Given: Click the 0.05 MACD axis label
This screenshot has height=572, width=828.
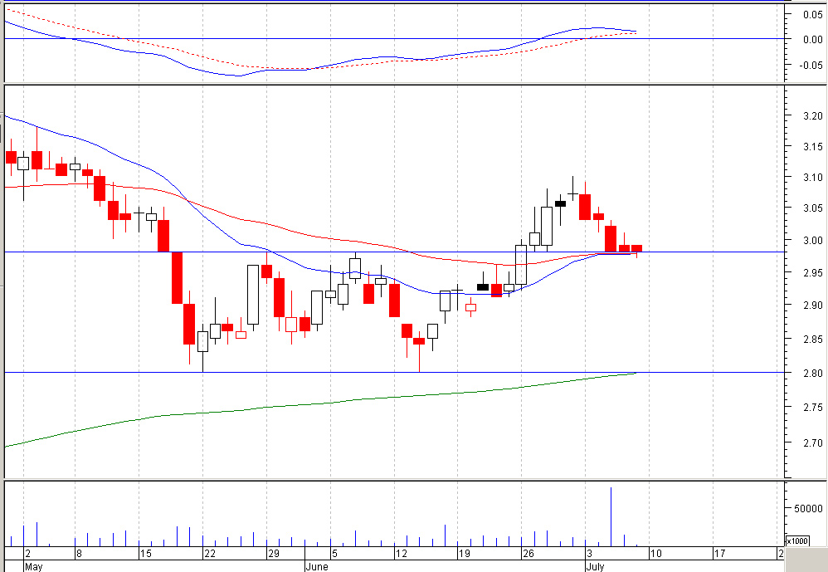Looking at the screenshot, I should (x=813, y=14).
